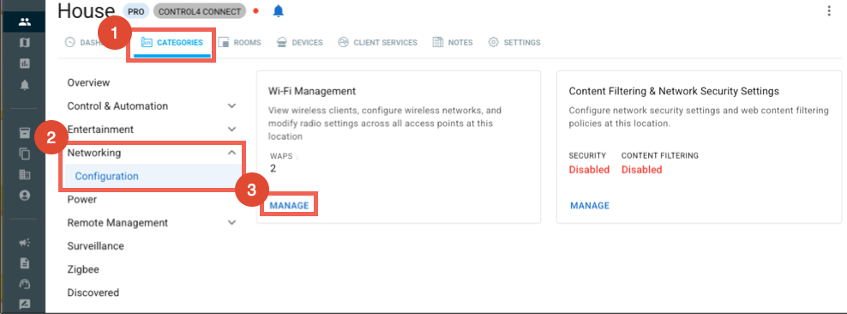
Task: Click the WAPS count value 2
Action: [x=273, y=169]
